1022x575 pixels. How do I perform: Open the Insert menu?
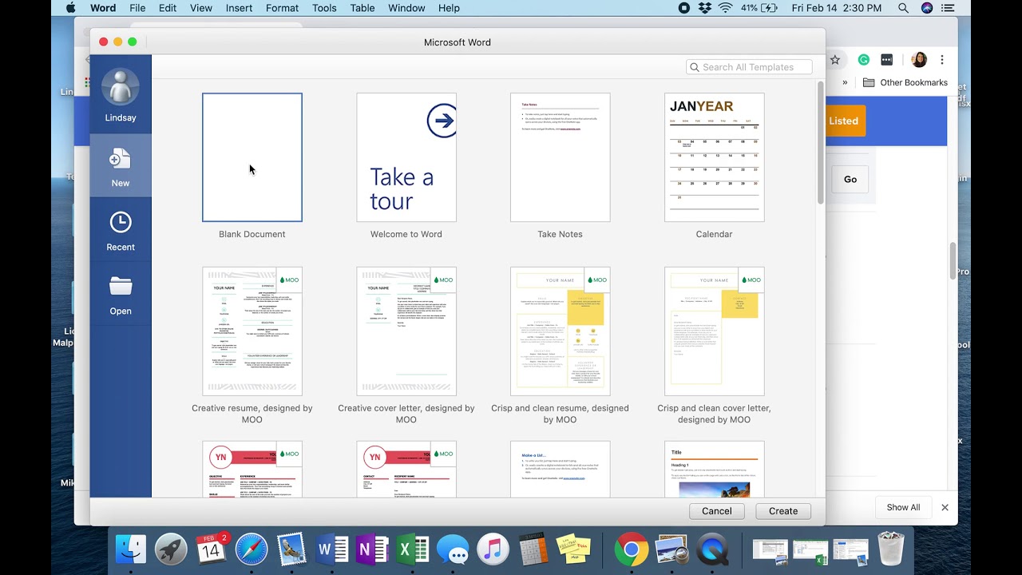[239, 8]
